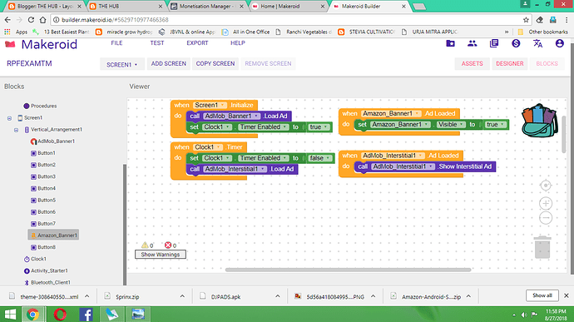This screenshot has height=322, width=574.
Task: Open the ASSETS view
Action: [472, 64]
